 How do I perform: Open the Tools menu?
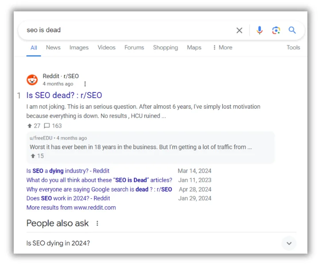[x=293, y=48]
